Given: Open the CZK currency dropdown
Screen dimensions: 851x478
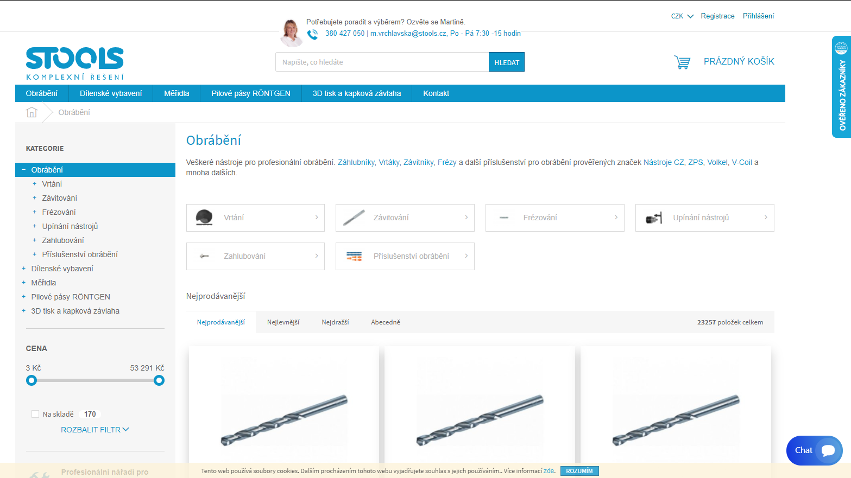Looking at the screenshot, I should (x=682, y=16).
